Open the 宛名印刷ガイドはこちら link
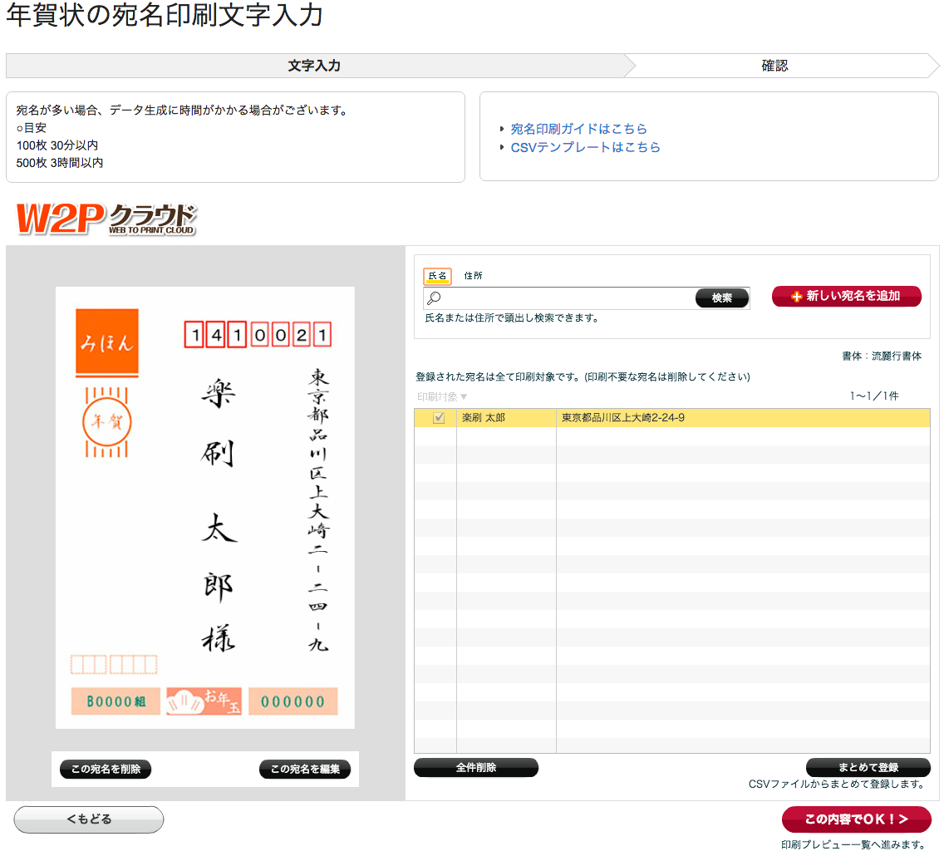The width and height of the screenshot is (944, 856). click(578, 129)
